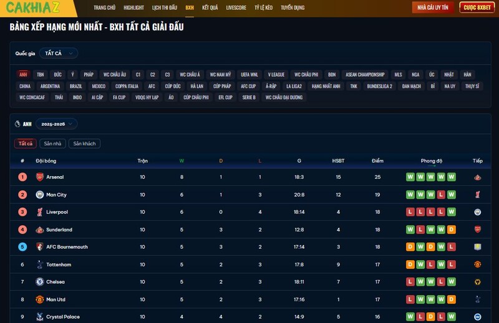The image size is (499, 323).
Task: Switch standings to Sân khách
Action: (x=84, y=144)
